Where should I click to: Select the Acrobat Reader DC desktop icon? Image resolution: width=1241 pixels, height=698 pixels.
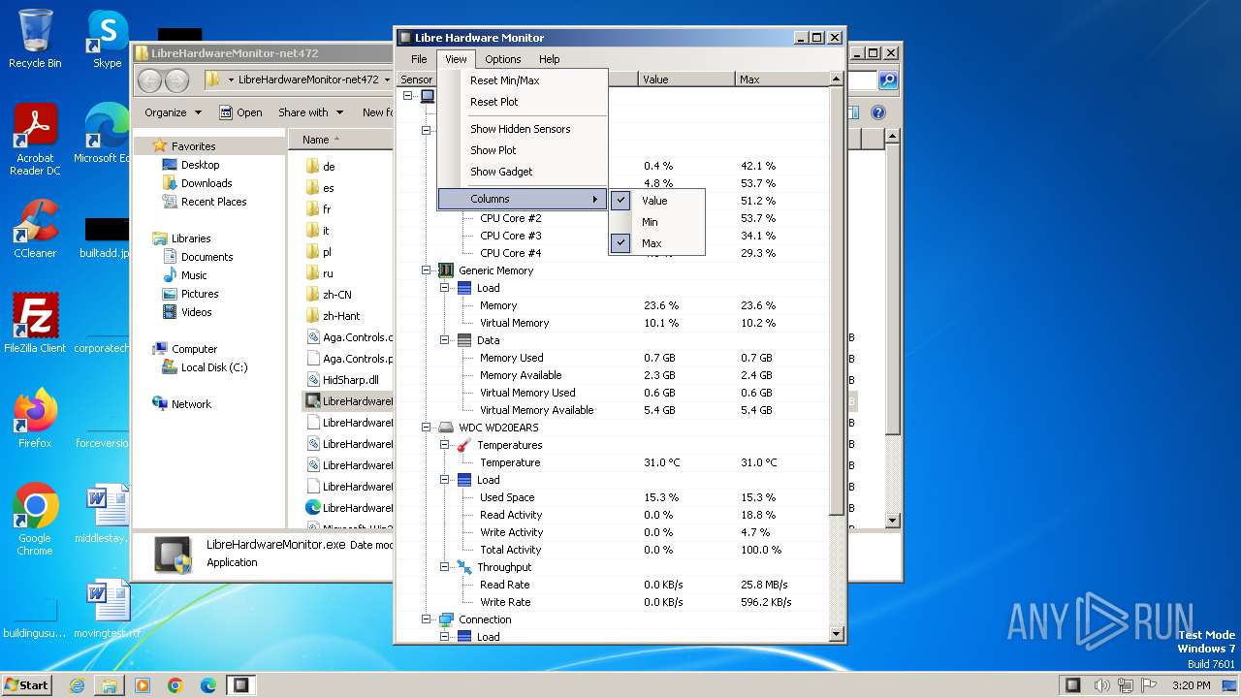pos(35,140)
